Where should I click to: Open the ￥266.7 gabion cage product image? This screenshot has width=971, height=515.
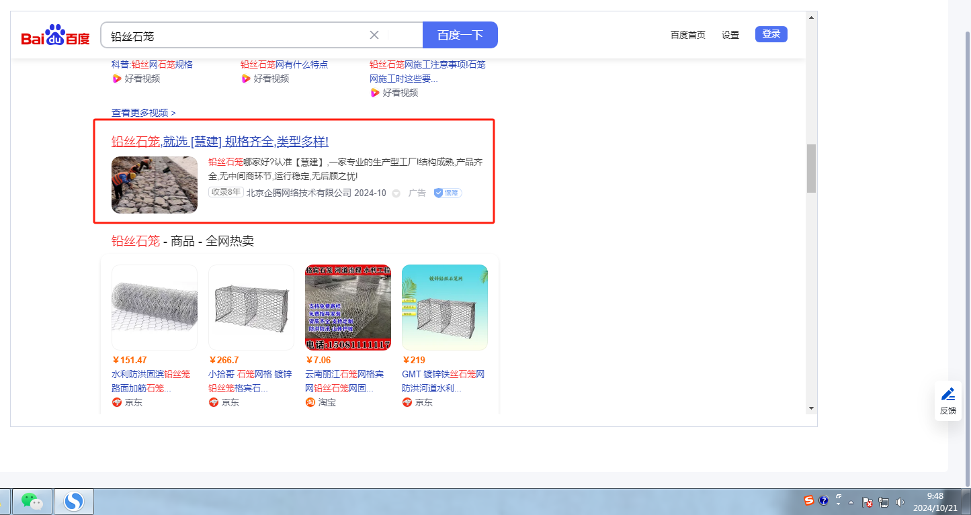click(x=251, y=308)
